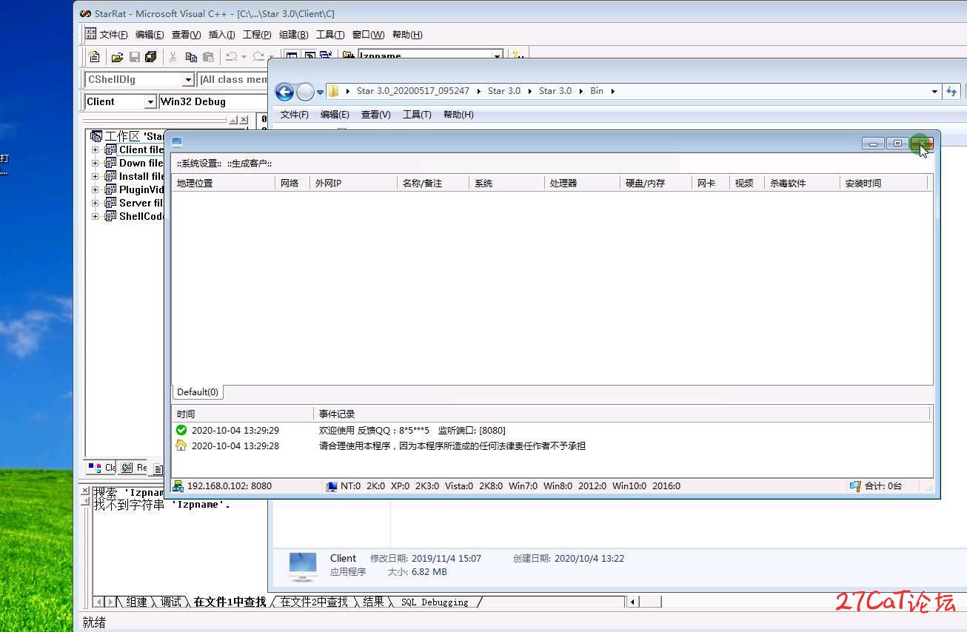Click the Cut scissors toolbar icon
The height and width of the screenshot is (632, 967).
click(173, 56)
